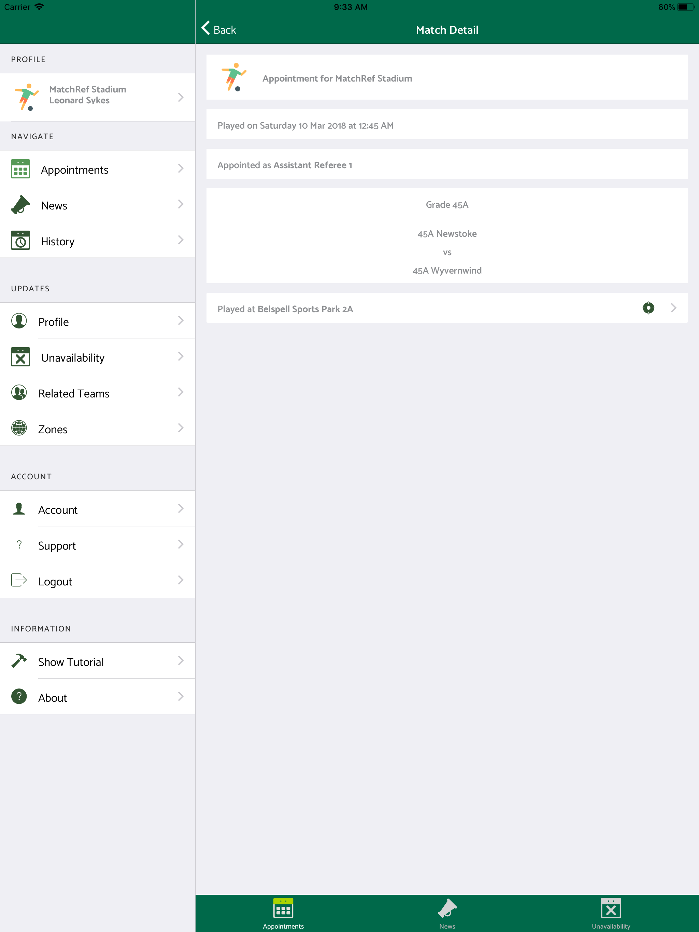Tap the Unavailability icon in bottom tab bar
Viewport: 699px width, 932px height.
click(x=611, y=908)
